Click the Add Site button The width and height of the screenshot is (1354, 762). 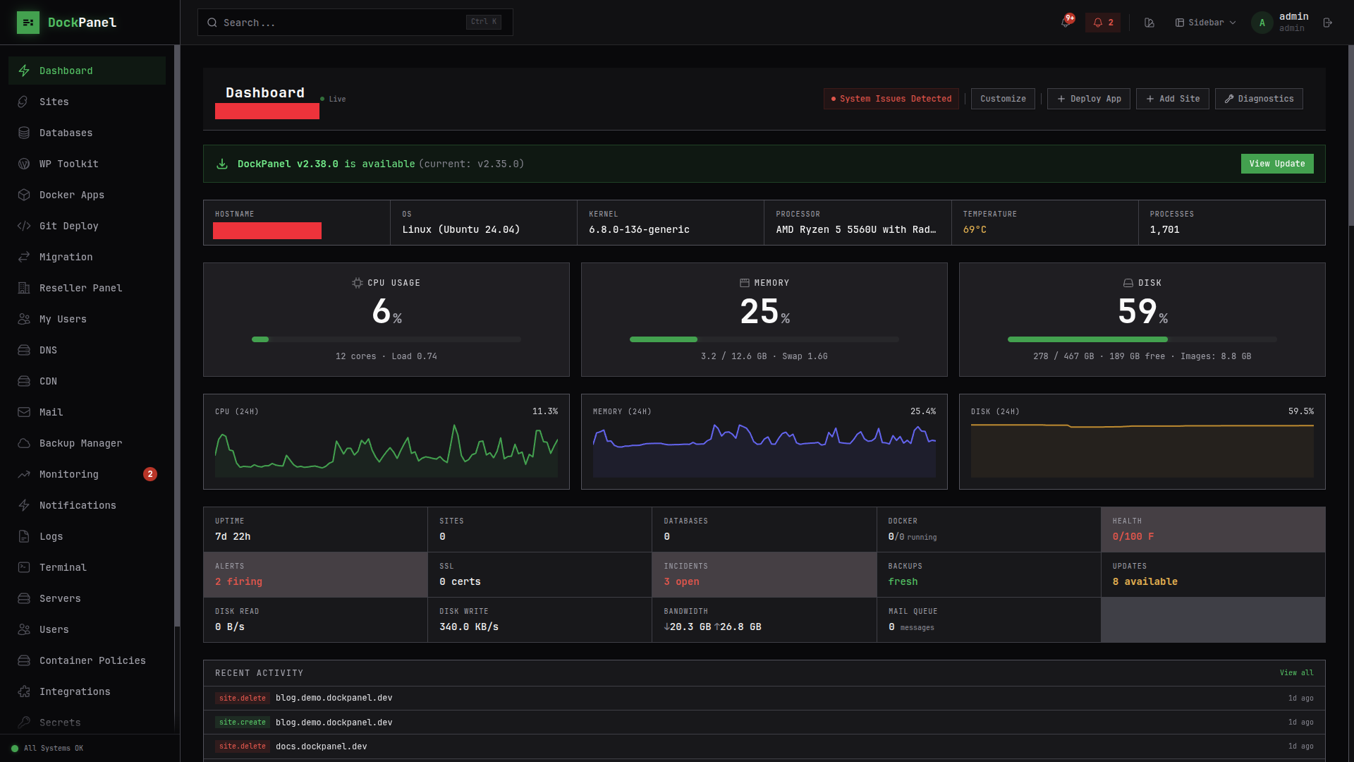1173,99
